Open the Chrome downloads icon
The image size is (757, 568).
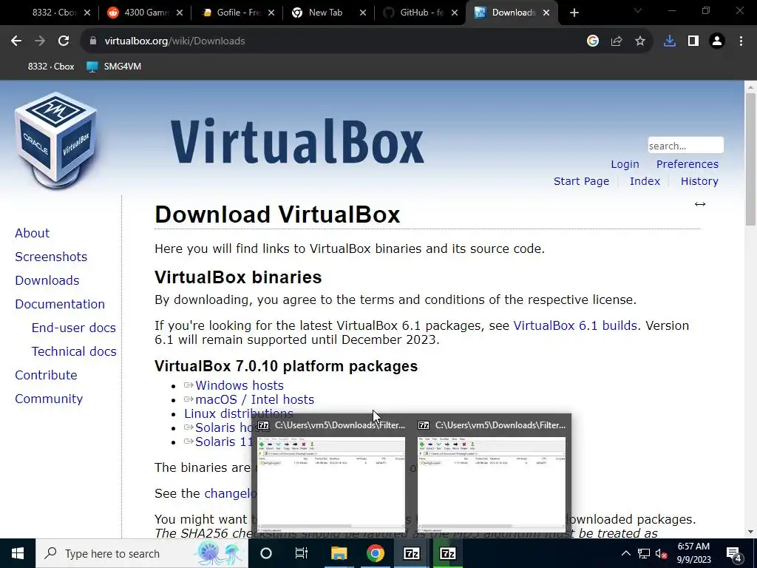[670, 41]
